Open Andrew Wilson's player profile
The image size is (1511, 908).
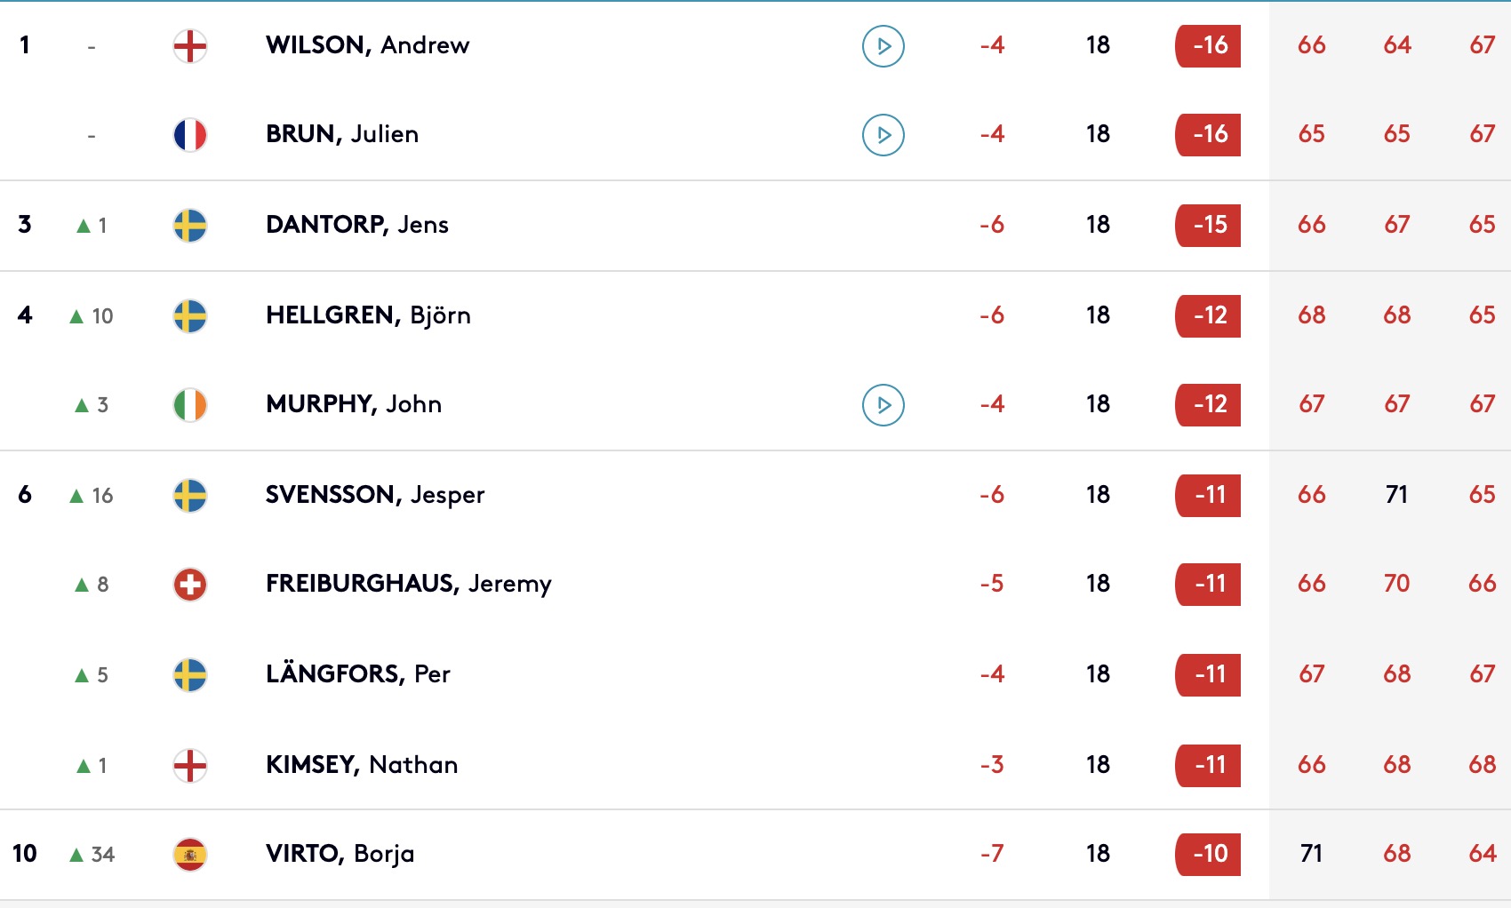367,45
